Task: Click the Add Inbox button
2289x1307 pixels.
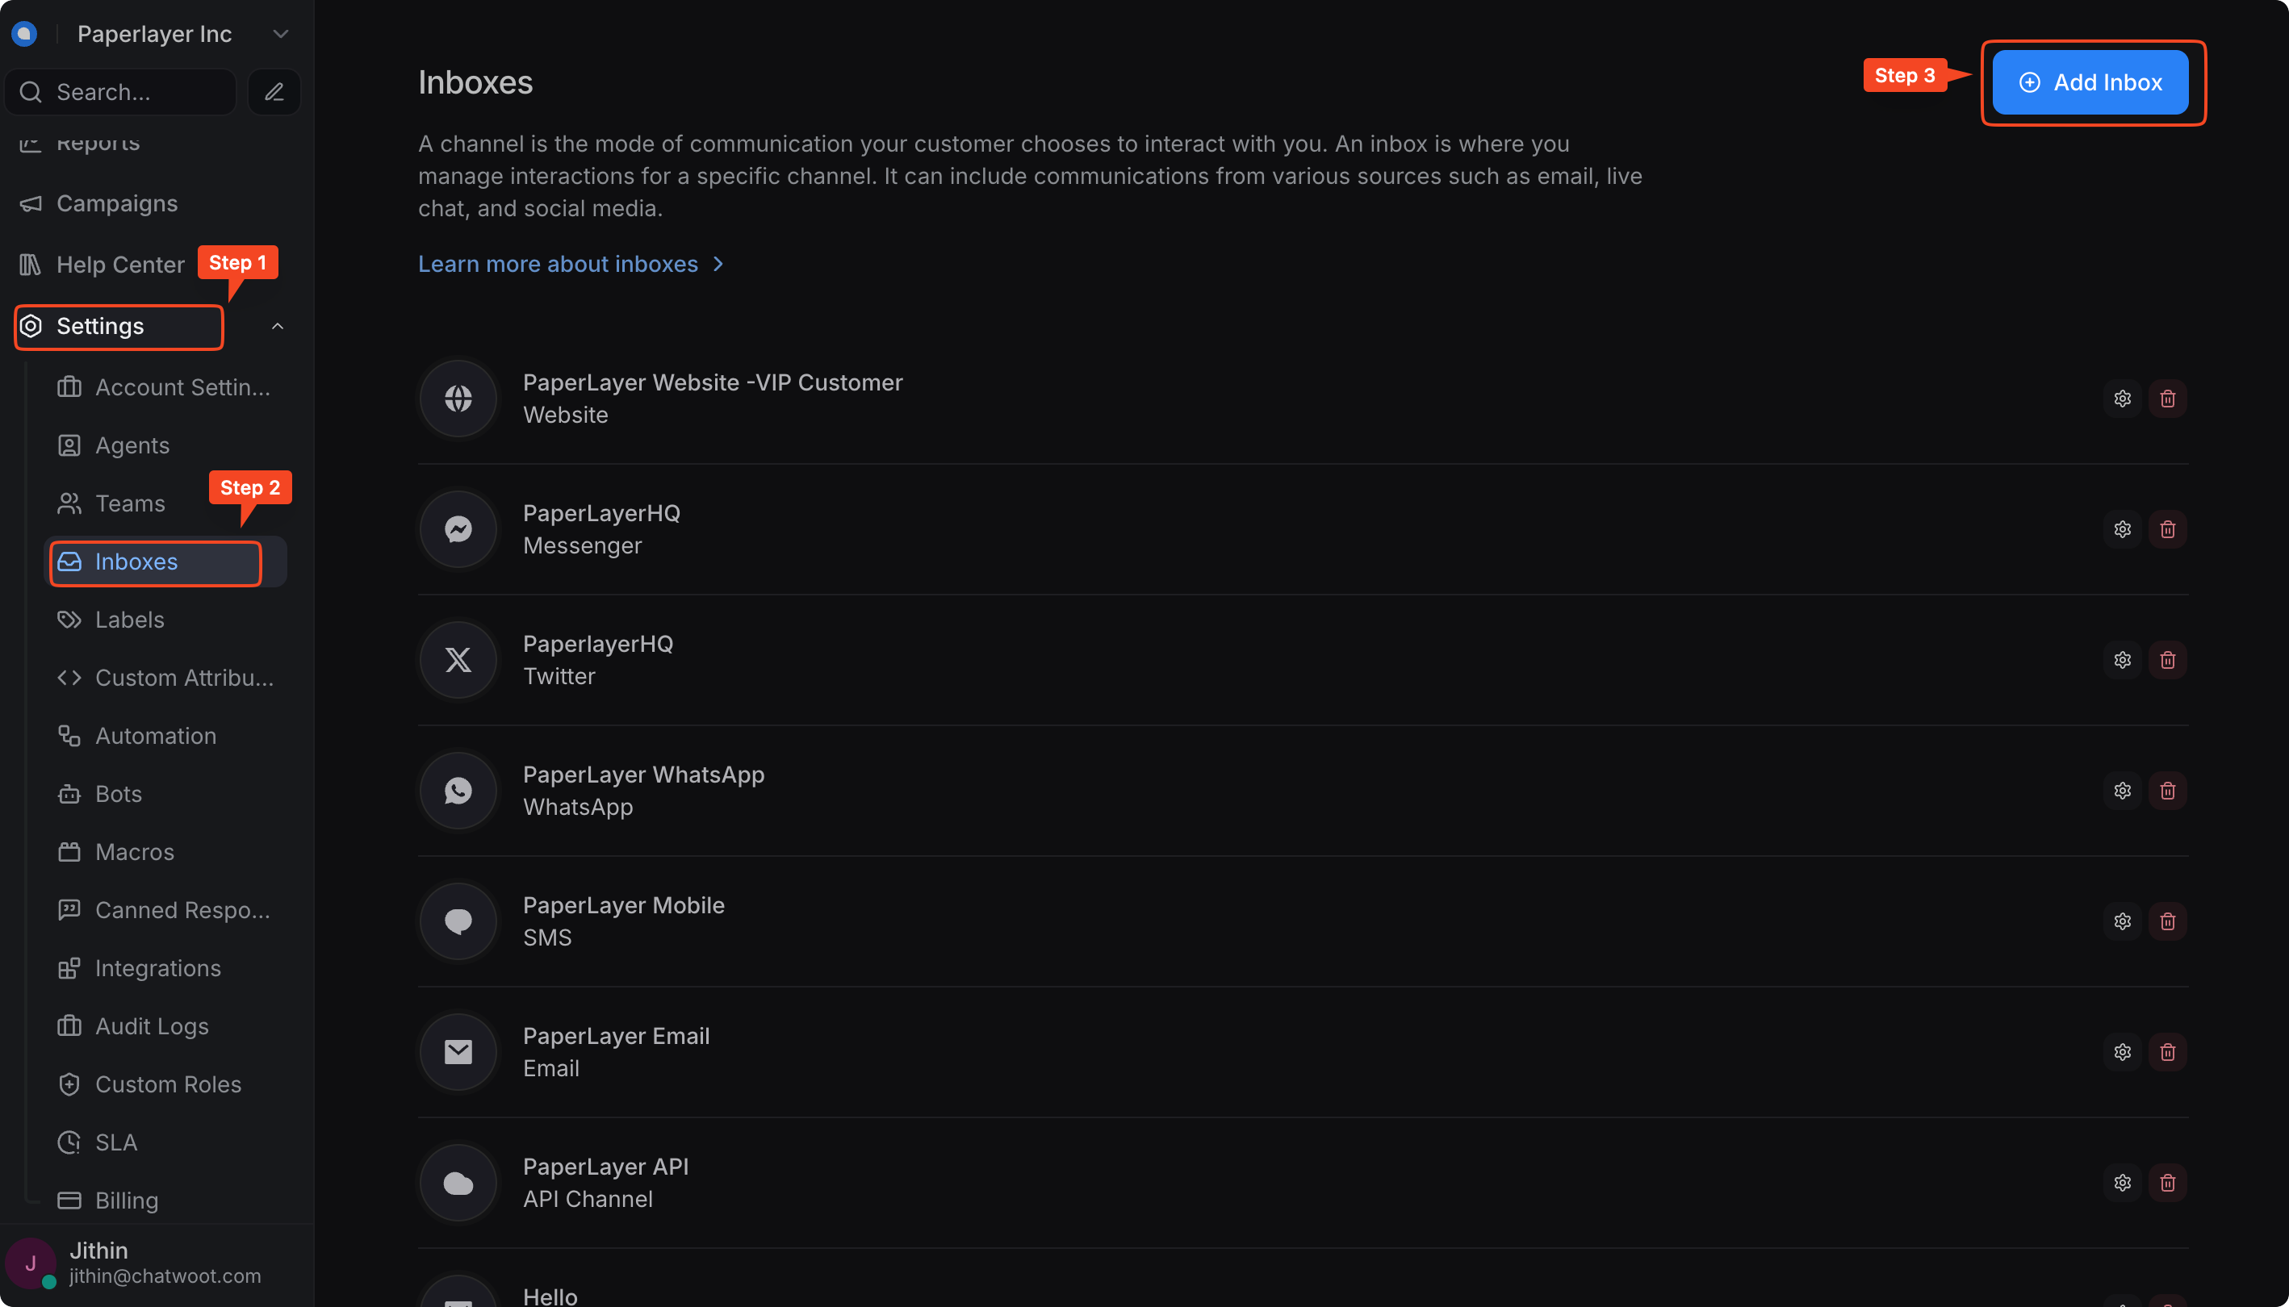Action: coord(2090,82)
